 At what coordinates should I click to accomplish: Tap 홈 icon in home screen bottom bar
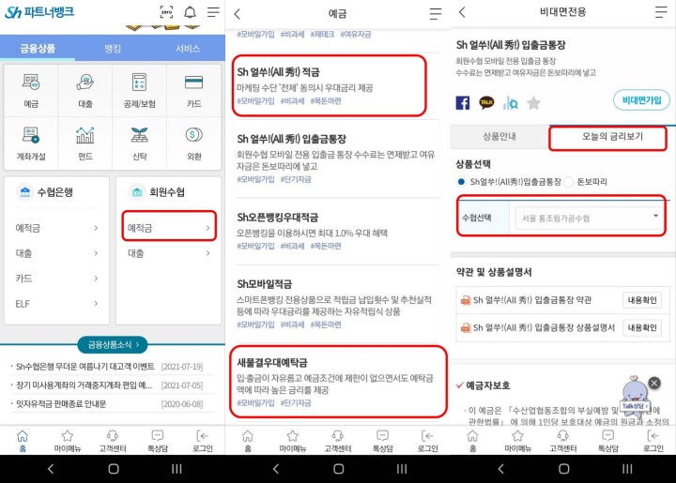(x=23, y=441)
